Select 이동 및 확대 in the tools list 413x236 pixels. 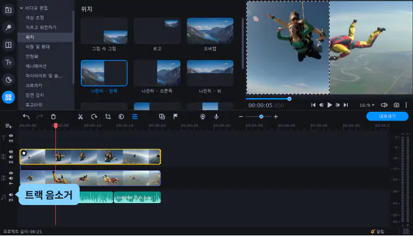37,47
